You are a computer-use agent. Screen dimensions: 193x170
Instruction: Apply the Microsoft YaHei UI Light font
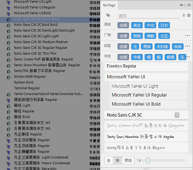coord(135,86)
